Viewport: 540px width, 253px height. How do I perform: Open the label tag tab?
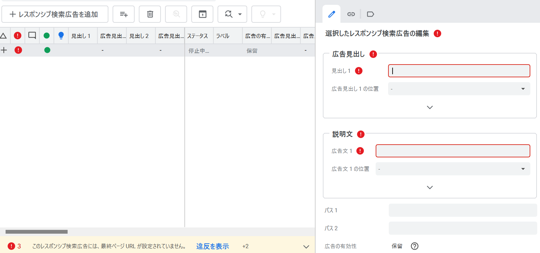point(370,14)
